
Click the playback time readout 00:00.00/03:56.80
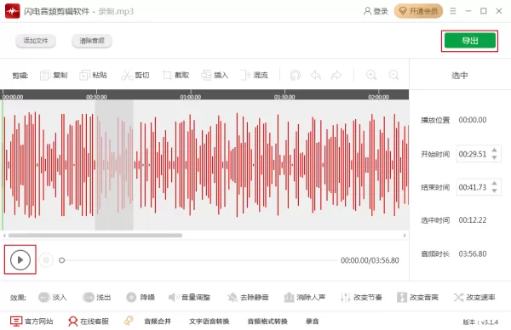tap(370, 260)
